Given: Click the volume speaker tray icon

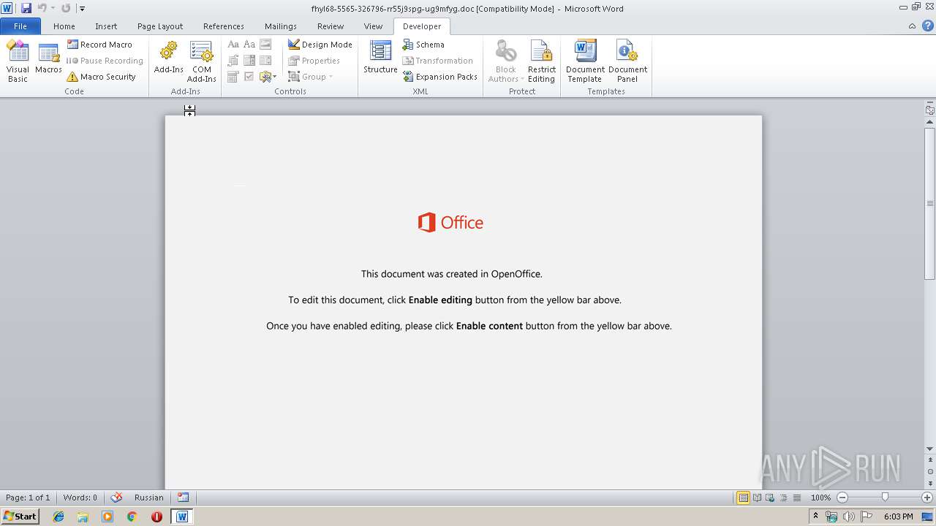Looking at the screenshot, I should [x=848, y=517].
